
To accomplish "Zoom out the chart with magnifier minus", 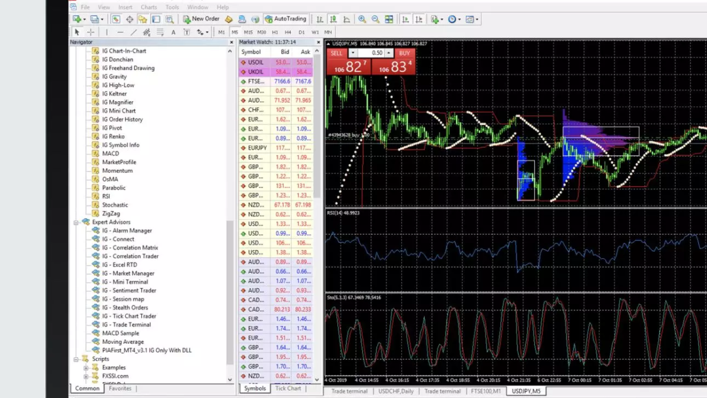I will [375, 19].
